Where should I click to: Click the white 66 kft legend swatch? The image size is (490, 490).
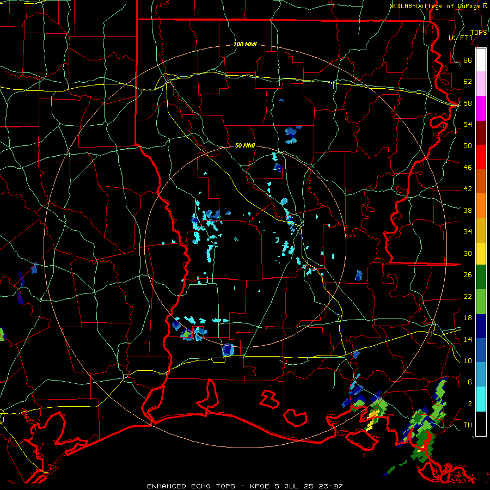click(481, 60)
